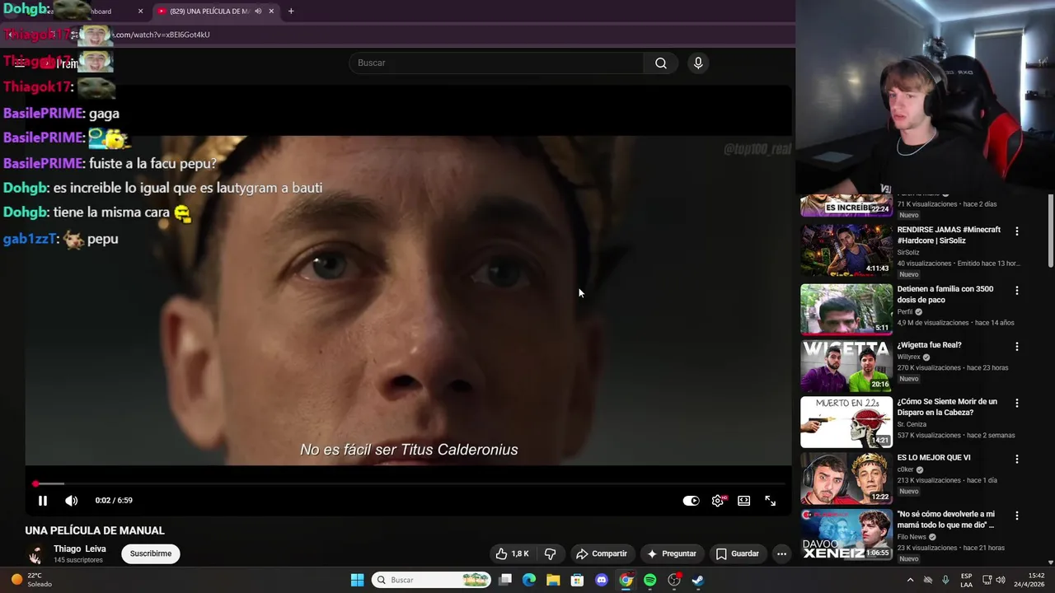The image size is (1055, 593).
Task: Open Microsoft Store from taskbar
Action: (x=577, y=580)
